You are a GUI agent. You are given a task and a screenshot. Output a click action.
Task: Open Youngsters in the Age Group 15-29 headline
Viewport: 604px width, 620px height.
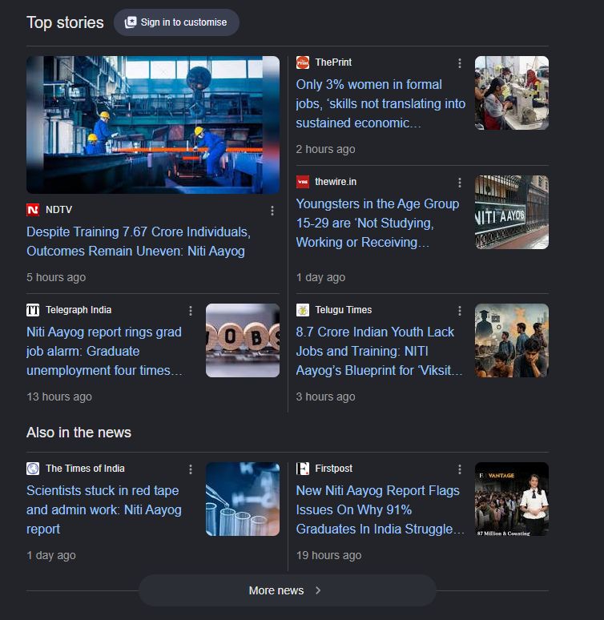coord(378,223)
